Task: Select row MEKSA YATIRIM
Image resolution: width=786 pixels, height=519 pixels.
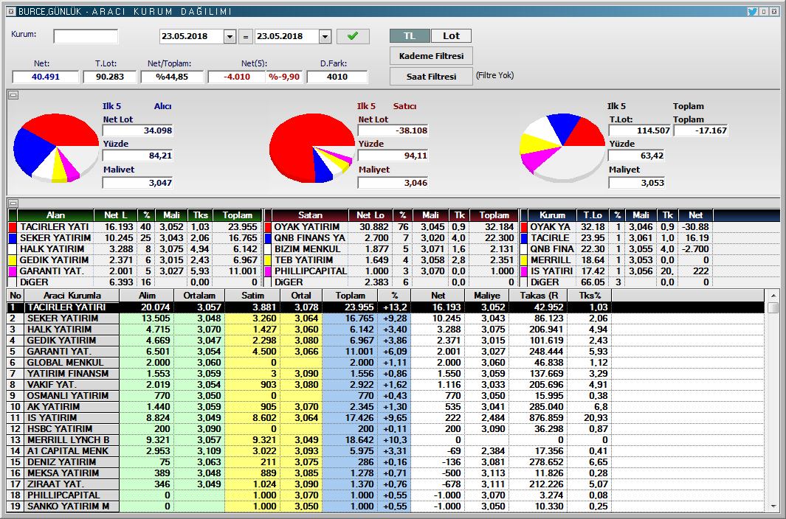Action: tap(385, 473)
